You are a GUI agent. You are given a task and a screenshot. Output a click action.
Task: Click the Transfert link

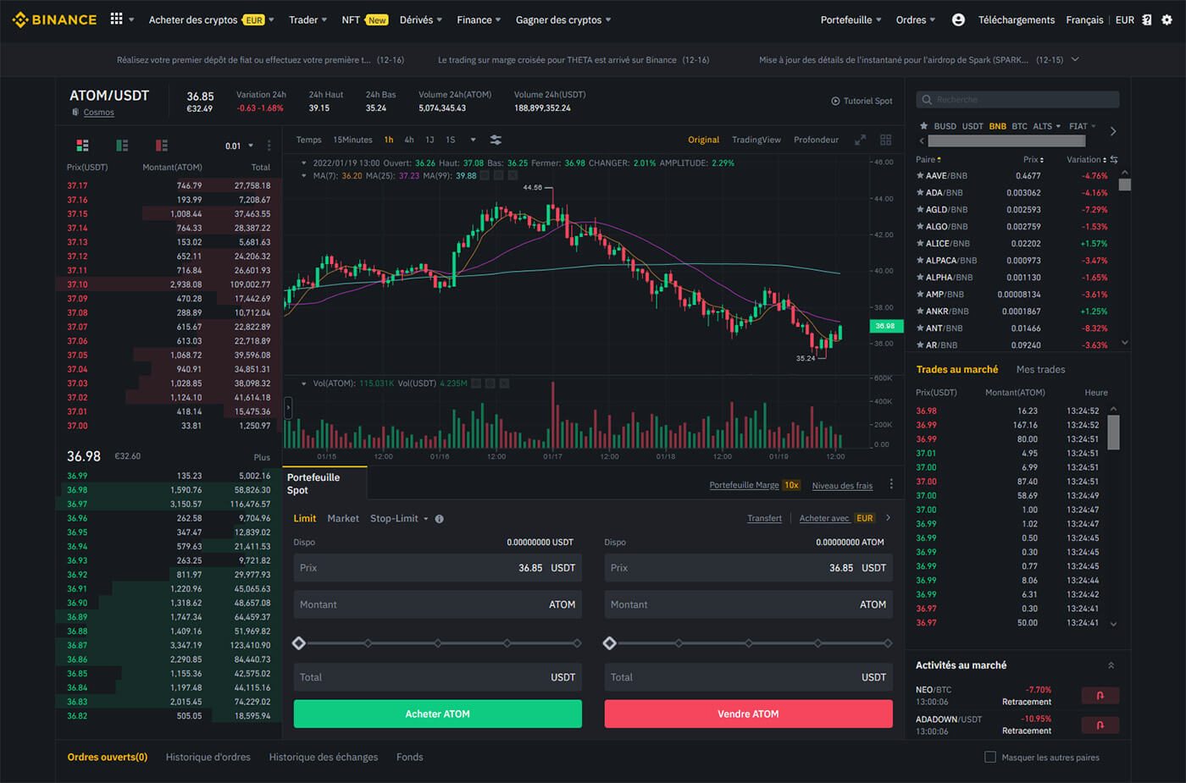tap(764, 518)
